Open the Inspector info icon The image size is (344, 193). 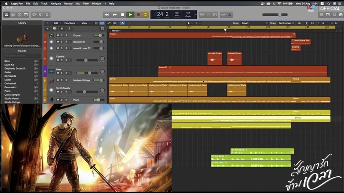click(13, 15)
